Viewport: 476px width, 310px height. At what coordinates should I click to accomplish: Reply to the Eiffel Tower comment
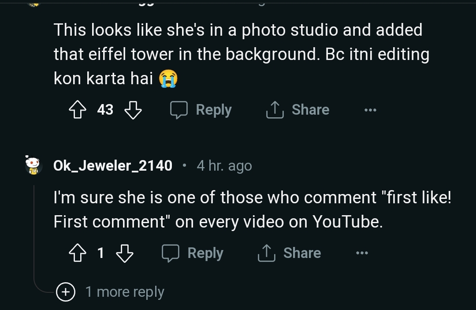(201, 110)
